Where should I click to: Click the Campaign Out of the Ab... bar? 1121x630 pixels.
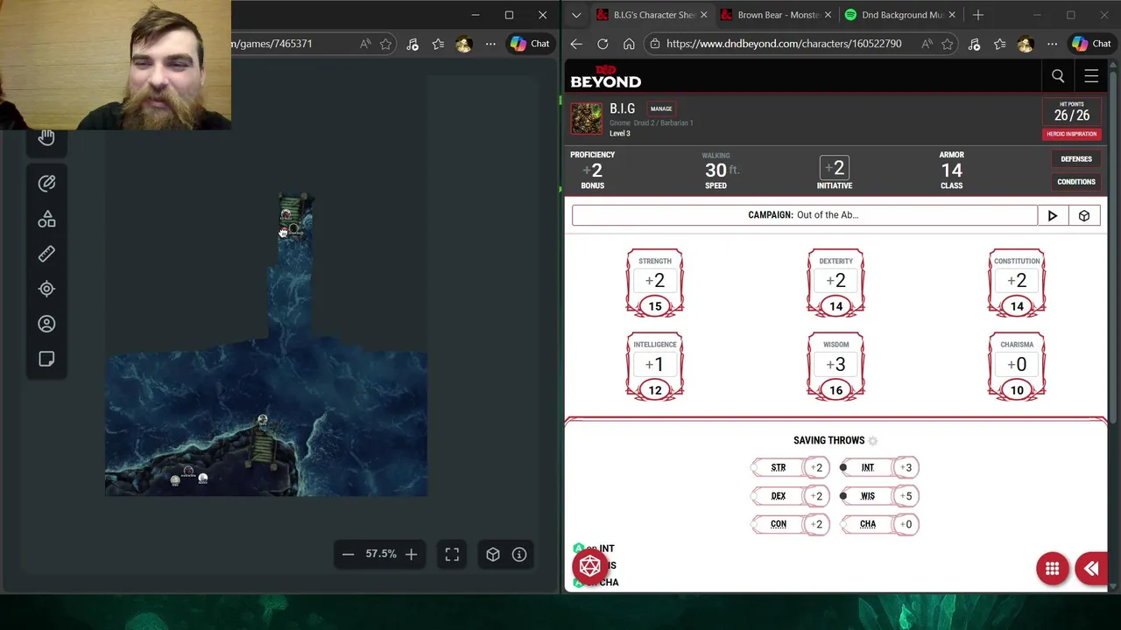pos(804,215)
